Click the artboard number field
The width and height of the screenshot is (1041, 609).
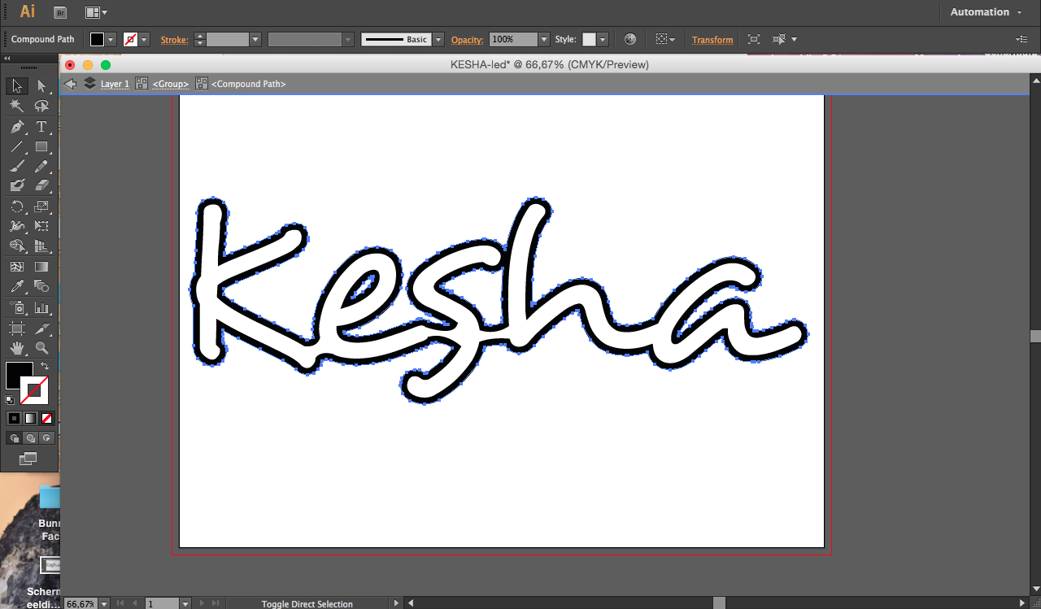162,604
